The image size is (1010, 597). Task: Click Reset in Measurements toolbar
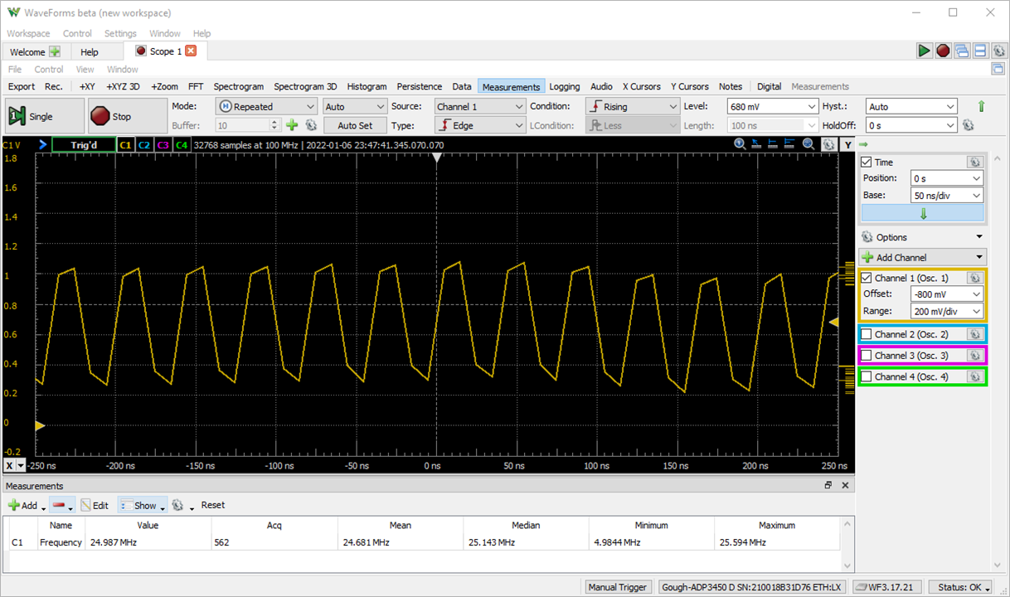tap(212, 505)
